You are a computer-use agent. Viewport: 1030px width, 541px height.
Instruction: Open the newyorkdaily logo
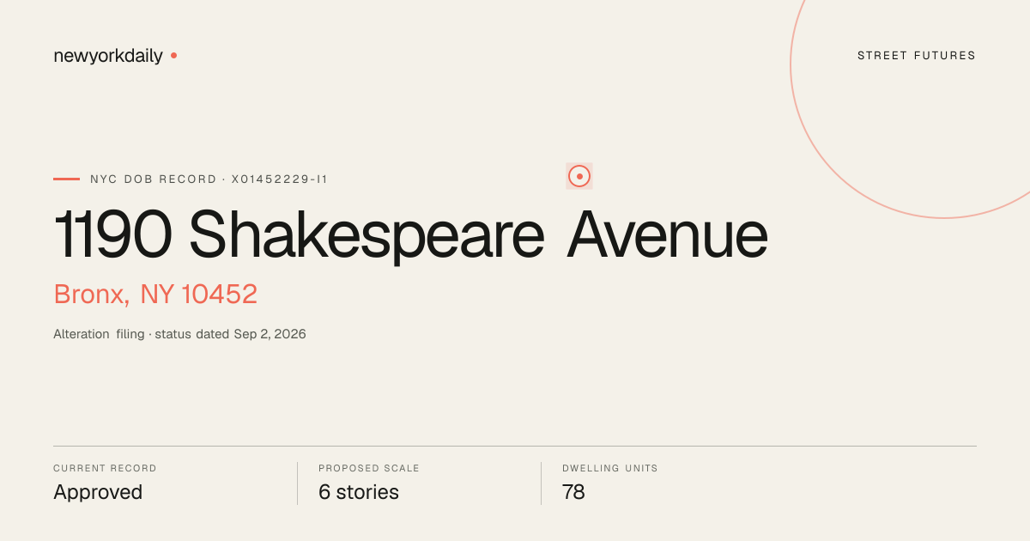[x=108, y=56]
